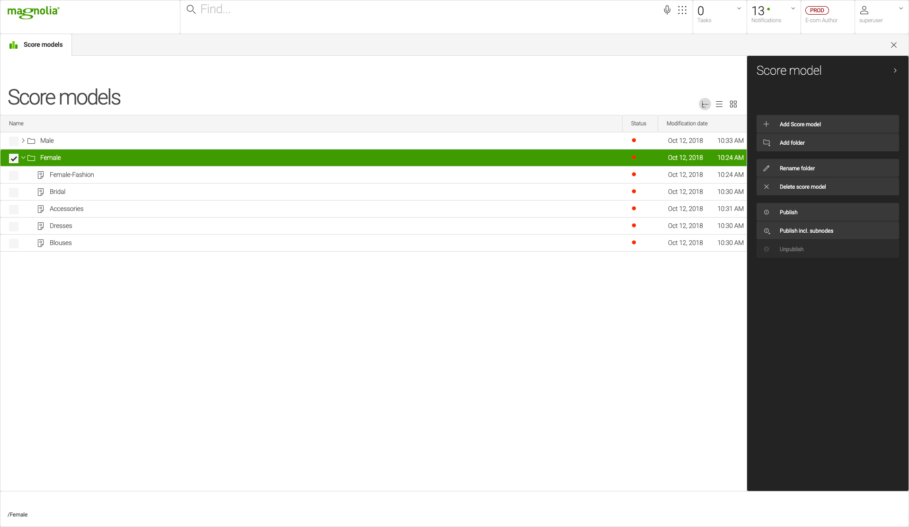Viewport: 909px width, 527px height.
Task: Click the grid view layout icon
Action: 733,104
